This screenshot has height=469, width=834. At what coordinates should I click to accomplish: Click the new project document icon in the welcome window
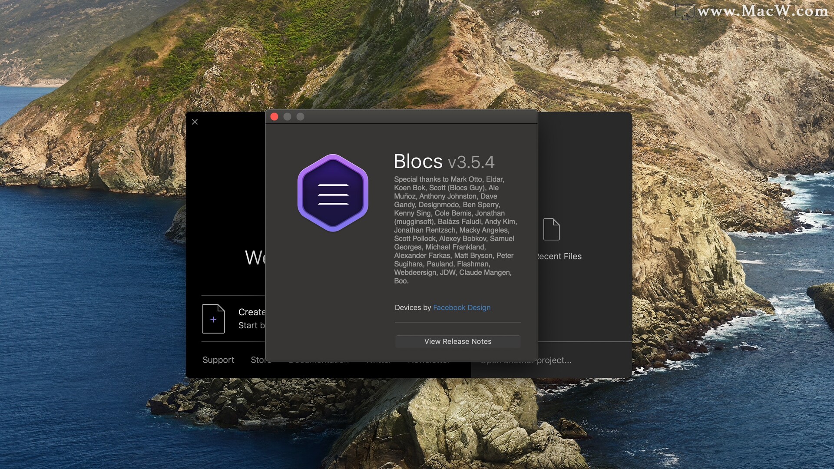[213, 319]
